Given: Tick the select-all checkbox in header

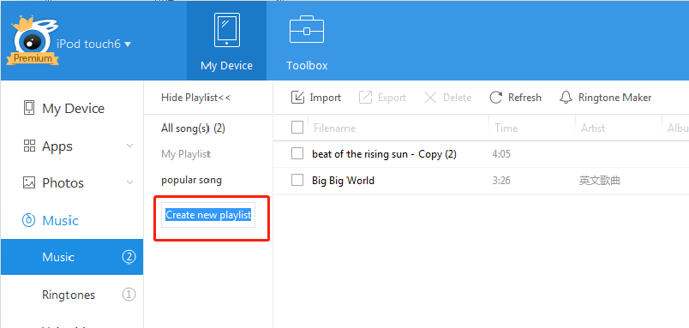Looking at the screenshot, I should click(297, 128).
